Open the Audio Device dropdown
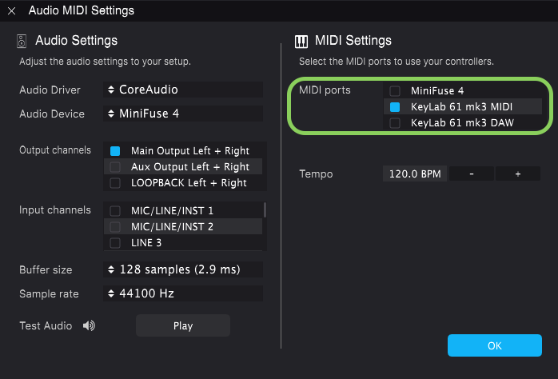558x379 pixels. tap(183, 114)
